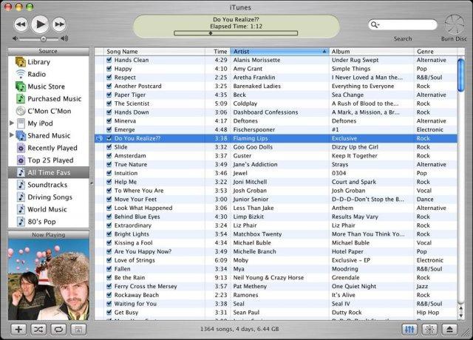This screenshot has height=340, width=473.
Task: Uncheck the song Paper Tiger
Action: pos(109,95)
